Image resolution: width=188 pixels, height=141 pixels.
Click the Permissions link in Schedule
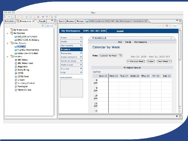coord(140,42)
